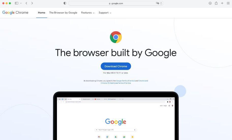Open The Browser by Google tab
This screenshot has height=140, width=232.
(x=63, y=13)
